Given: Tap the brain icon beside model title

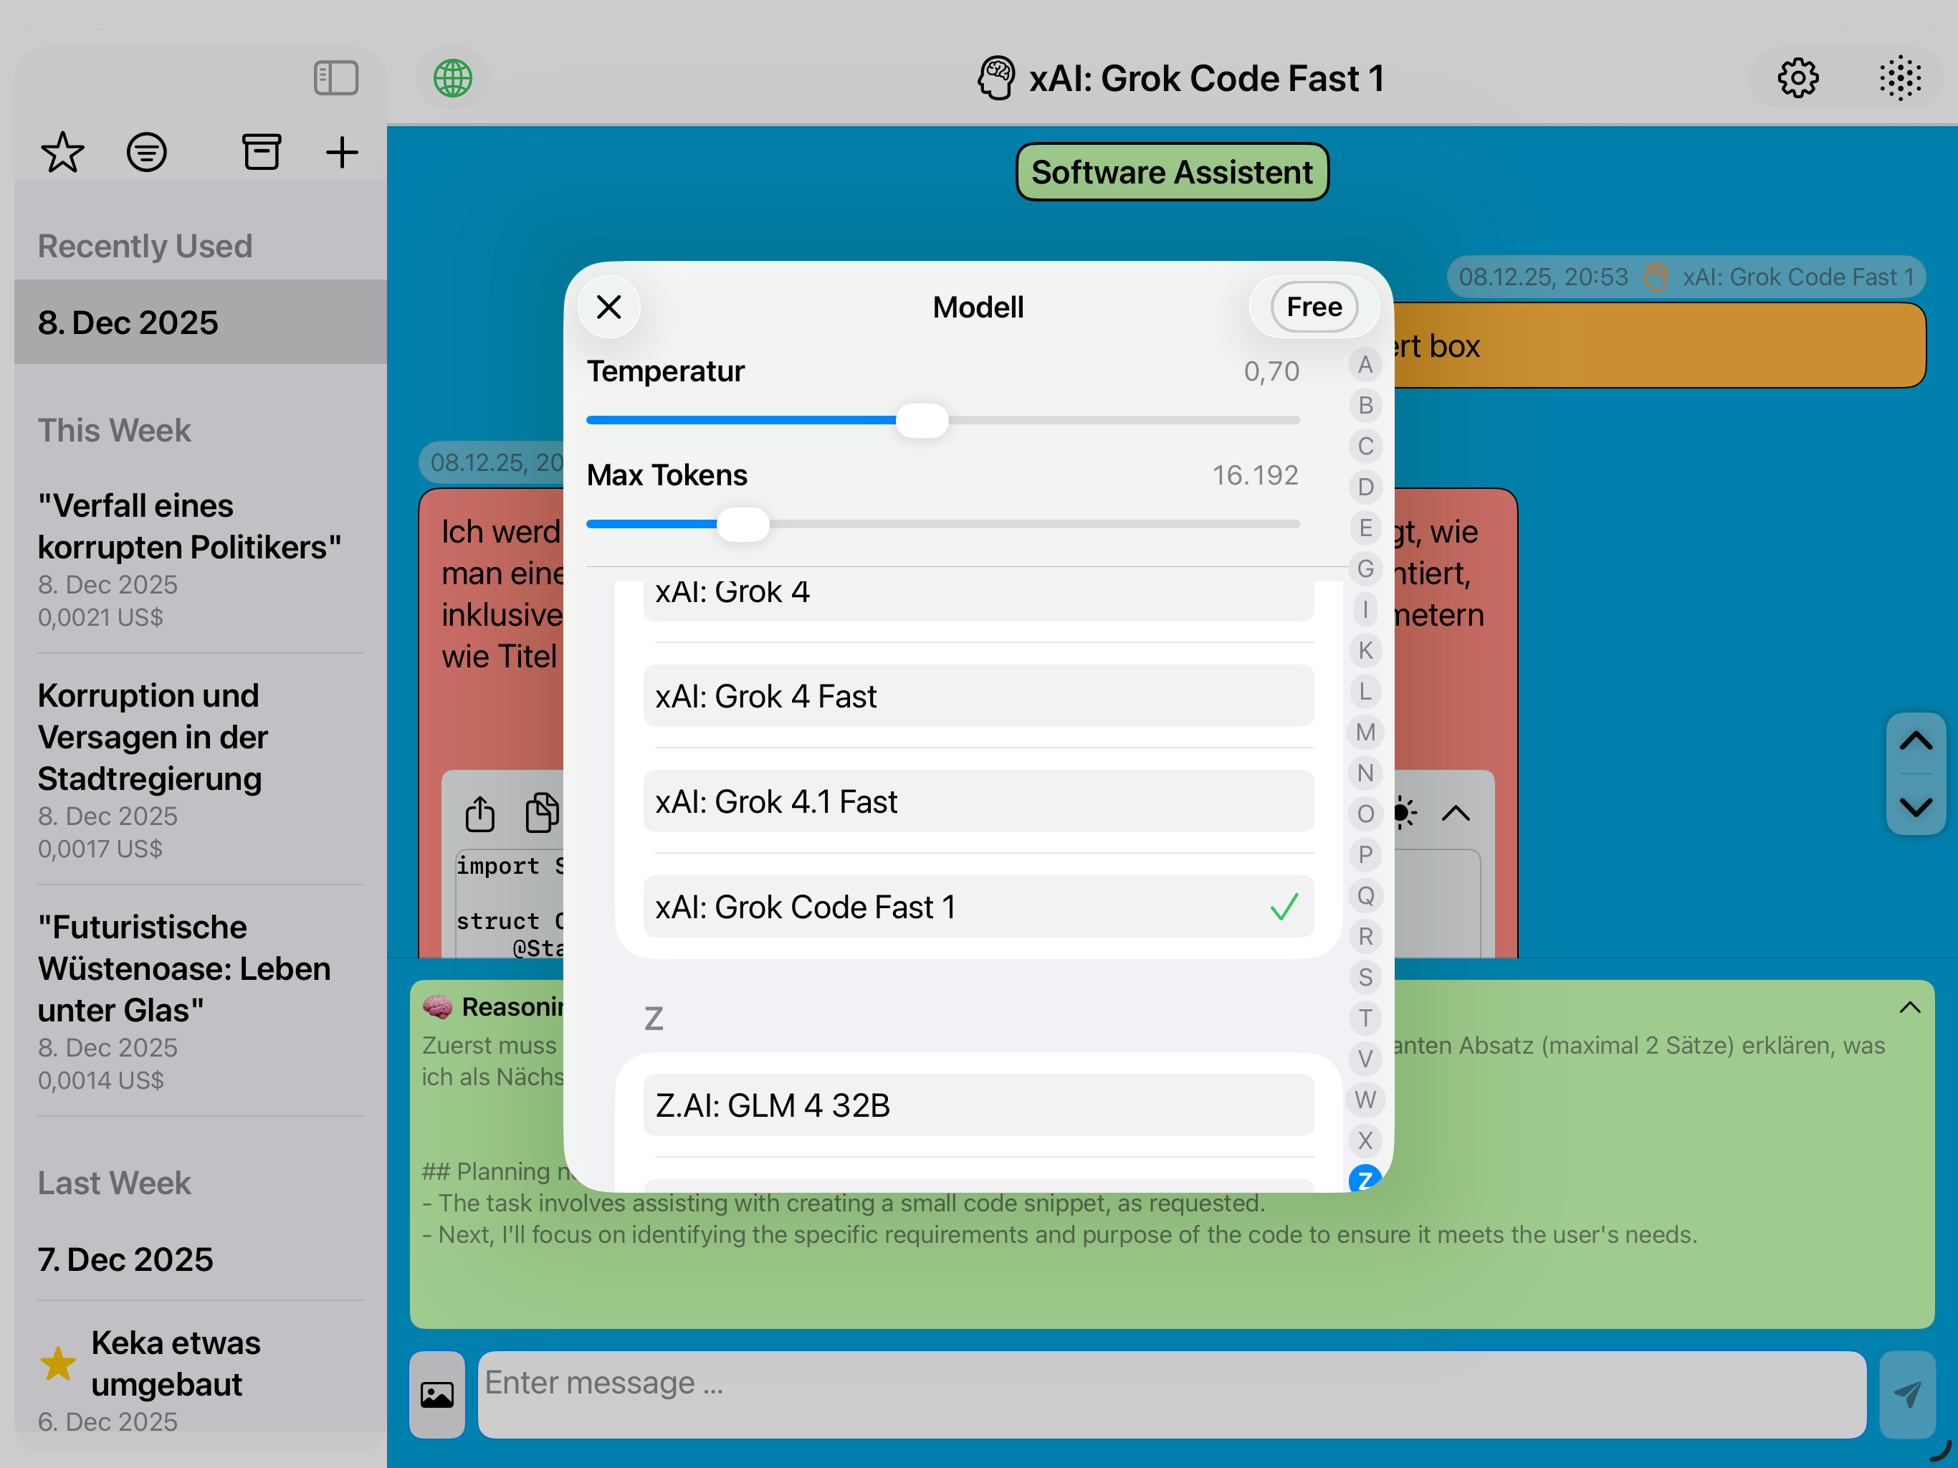Looking at the screenshot, I should (997, 78).
